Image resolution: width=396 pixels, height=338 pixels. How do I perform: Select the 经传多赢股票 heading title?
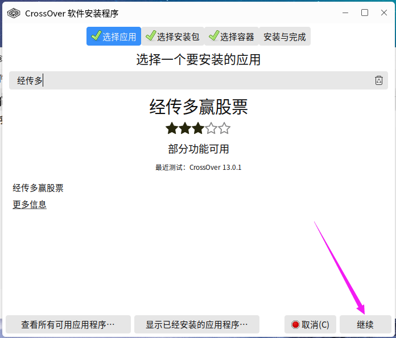198,107
